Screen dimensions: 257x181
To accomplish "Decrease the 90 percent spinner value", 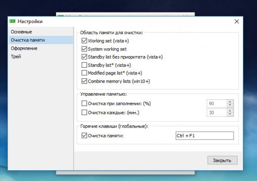I will 230,105.
